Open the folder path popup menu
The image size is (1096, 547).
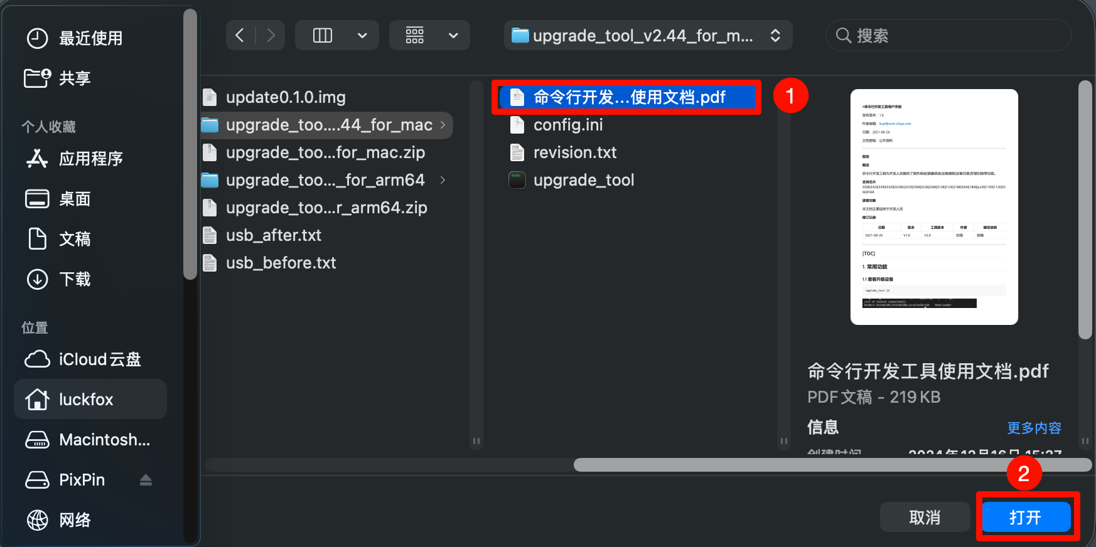[648, 36]
